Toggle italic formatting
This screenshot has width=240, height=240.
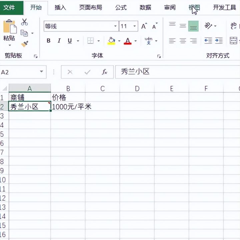pos(59,41)
